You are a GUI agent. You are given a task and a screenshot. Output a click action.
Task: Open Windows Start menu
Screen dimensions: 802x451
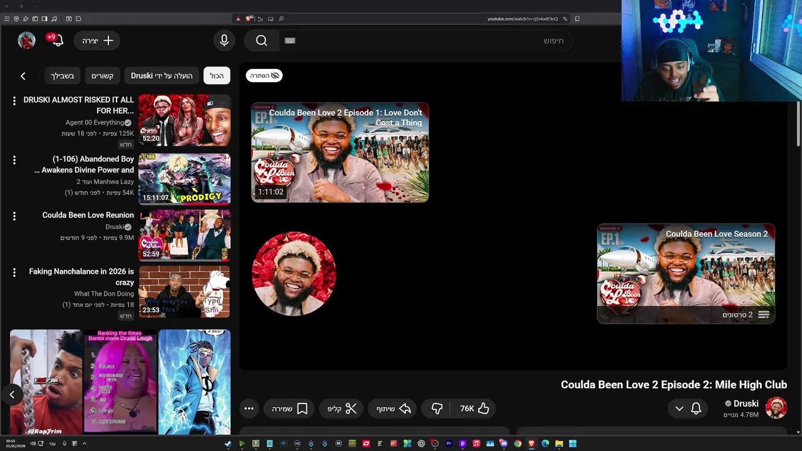(573, 443)
